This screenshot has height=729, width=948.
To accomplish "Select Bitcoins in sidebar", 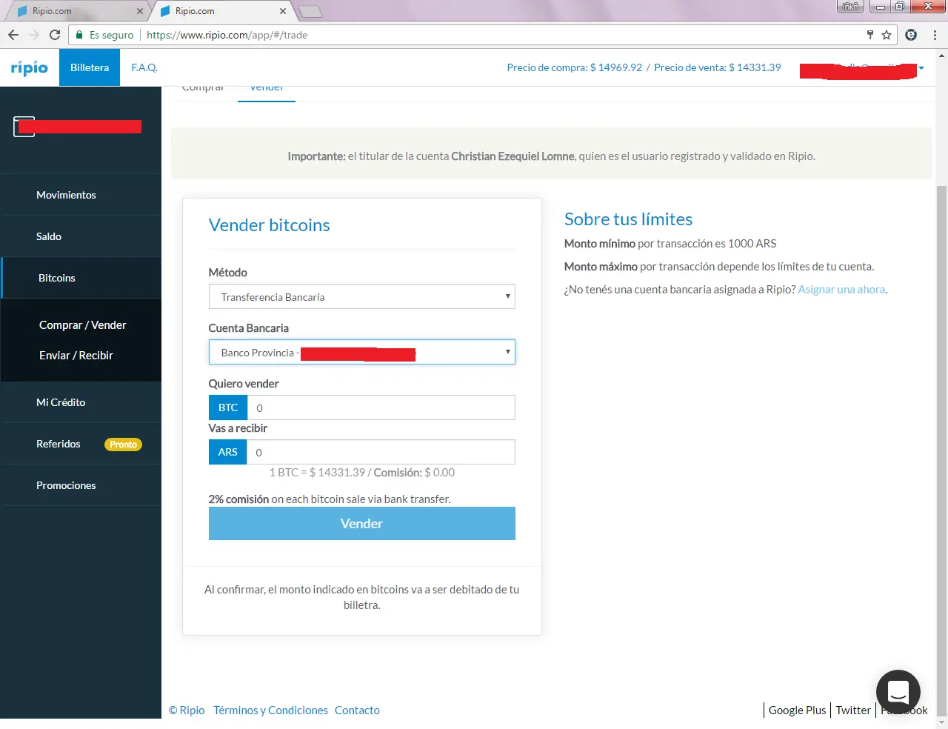I will tap(81, 278).
